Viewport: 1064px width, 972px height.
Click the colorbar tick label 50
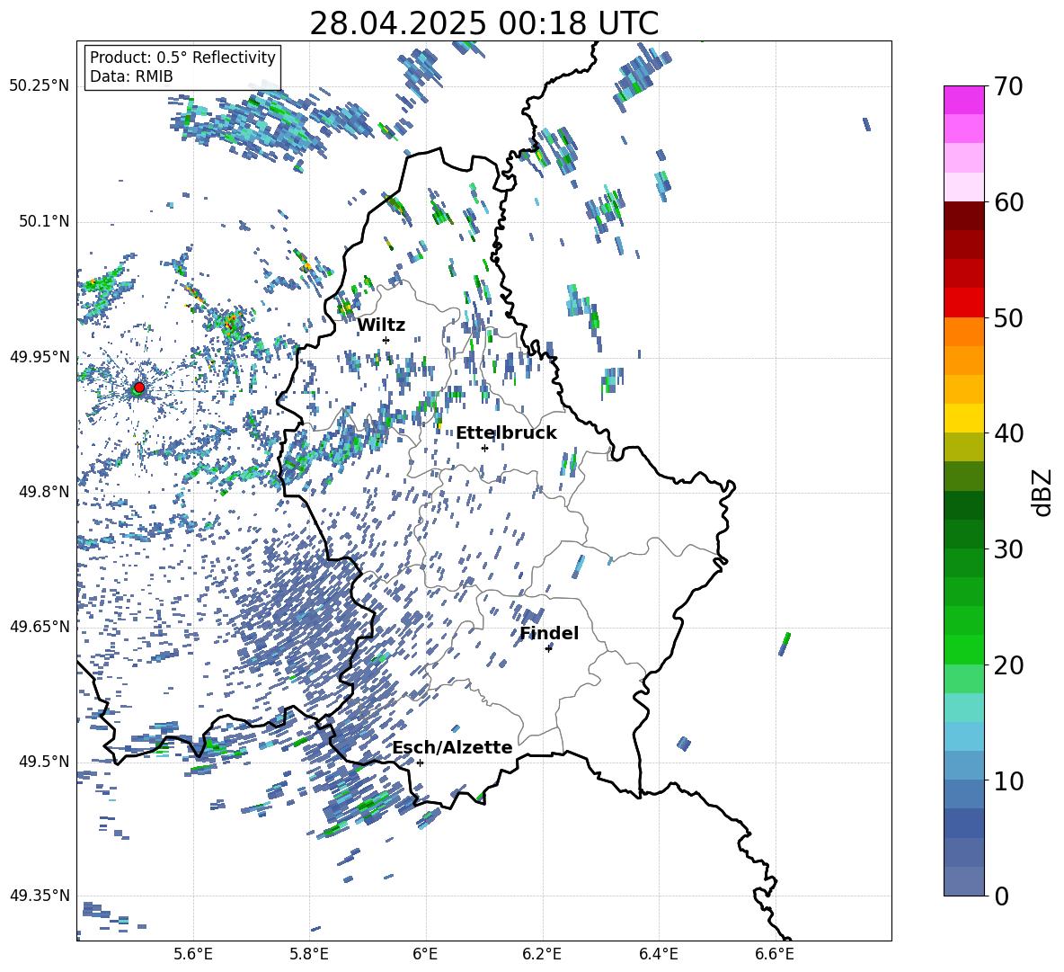(x=1008, y=317)
